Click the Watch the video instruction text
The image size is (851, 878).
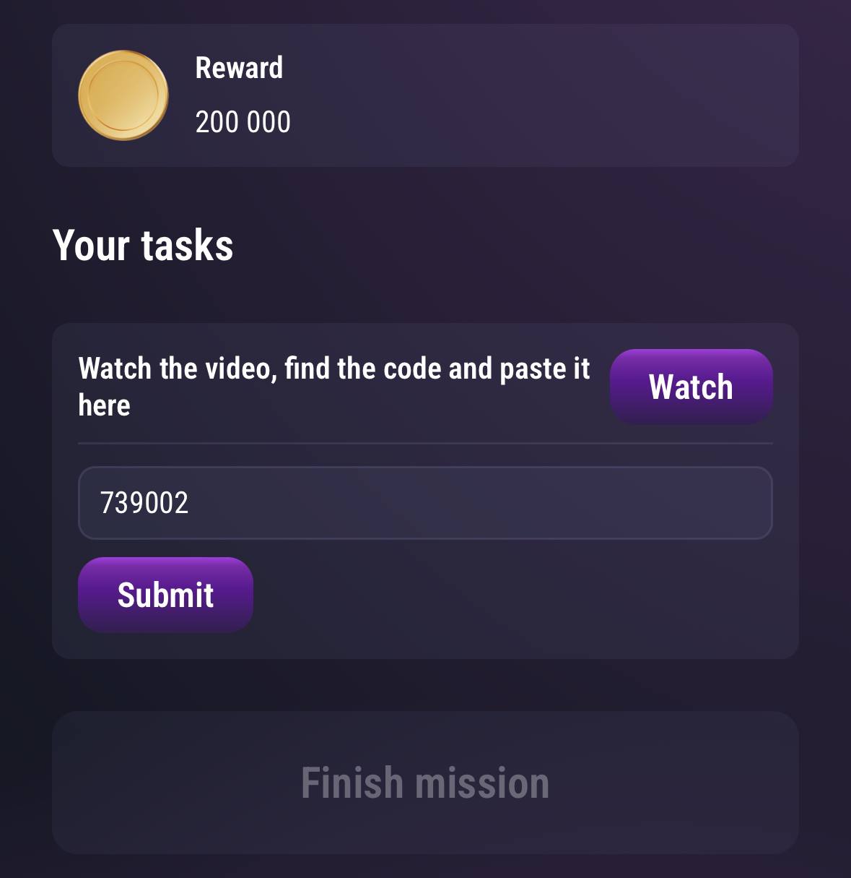[x=334, y=387]
